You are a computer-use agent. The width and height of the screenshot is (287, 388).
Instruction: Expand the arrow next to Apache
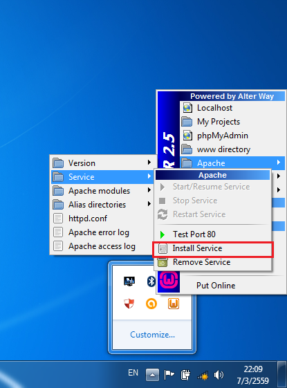pyautogui.click(x=279, y=163)
